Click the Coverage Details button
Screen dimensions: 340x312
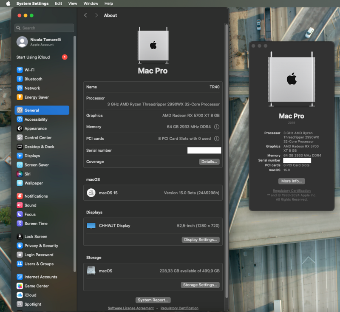pyautogui.click(x=209, y=162)
